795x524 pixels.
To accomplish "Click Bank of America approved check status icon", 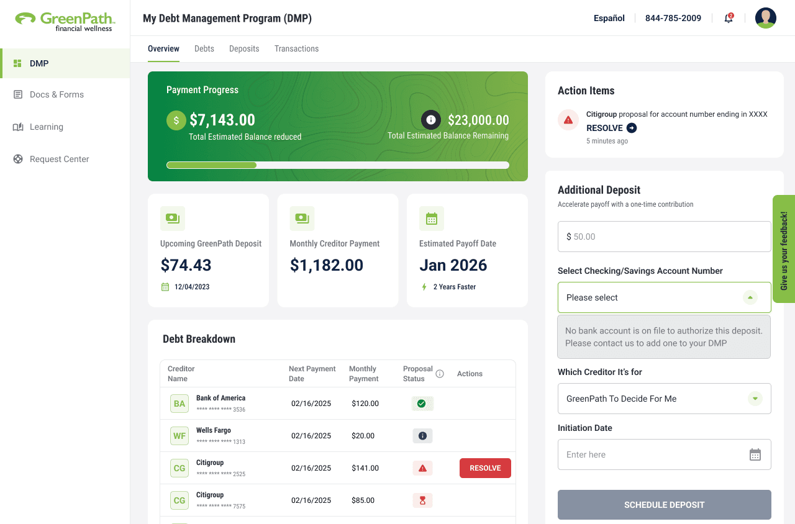I will [422, 404].
